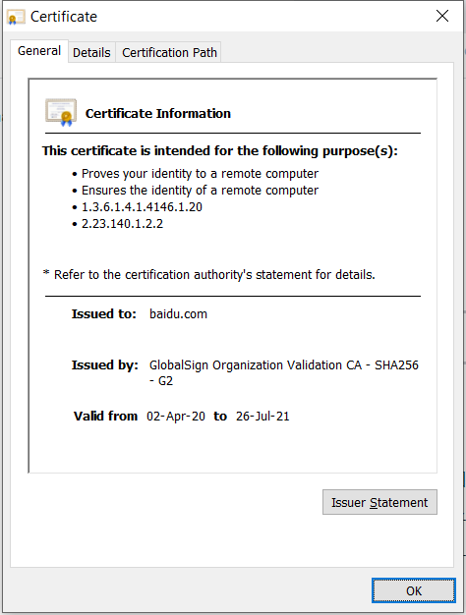This screenshot has width=466, height=615.
Task: Close the Certificate dialog with the X
Action: point(442,16)
